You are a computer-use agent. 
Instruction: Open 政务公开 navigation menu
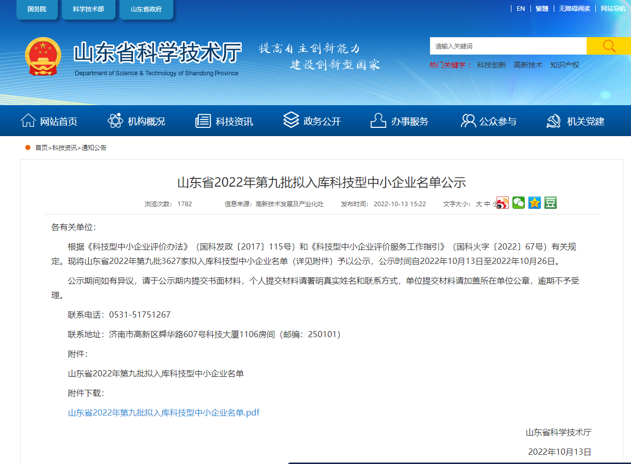click(312, 121)
